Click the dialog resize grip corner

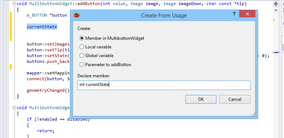point(253,114)
